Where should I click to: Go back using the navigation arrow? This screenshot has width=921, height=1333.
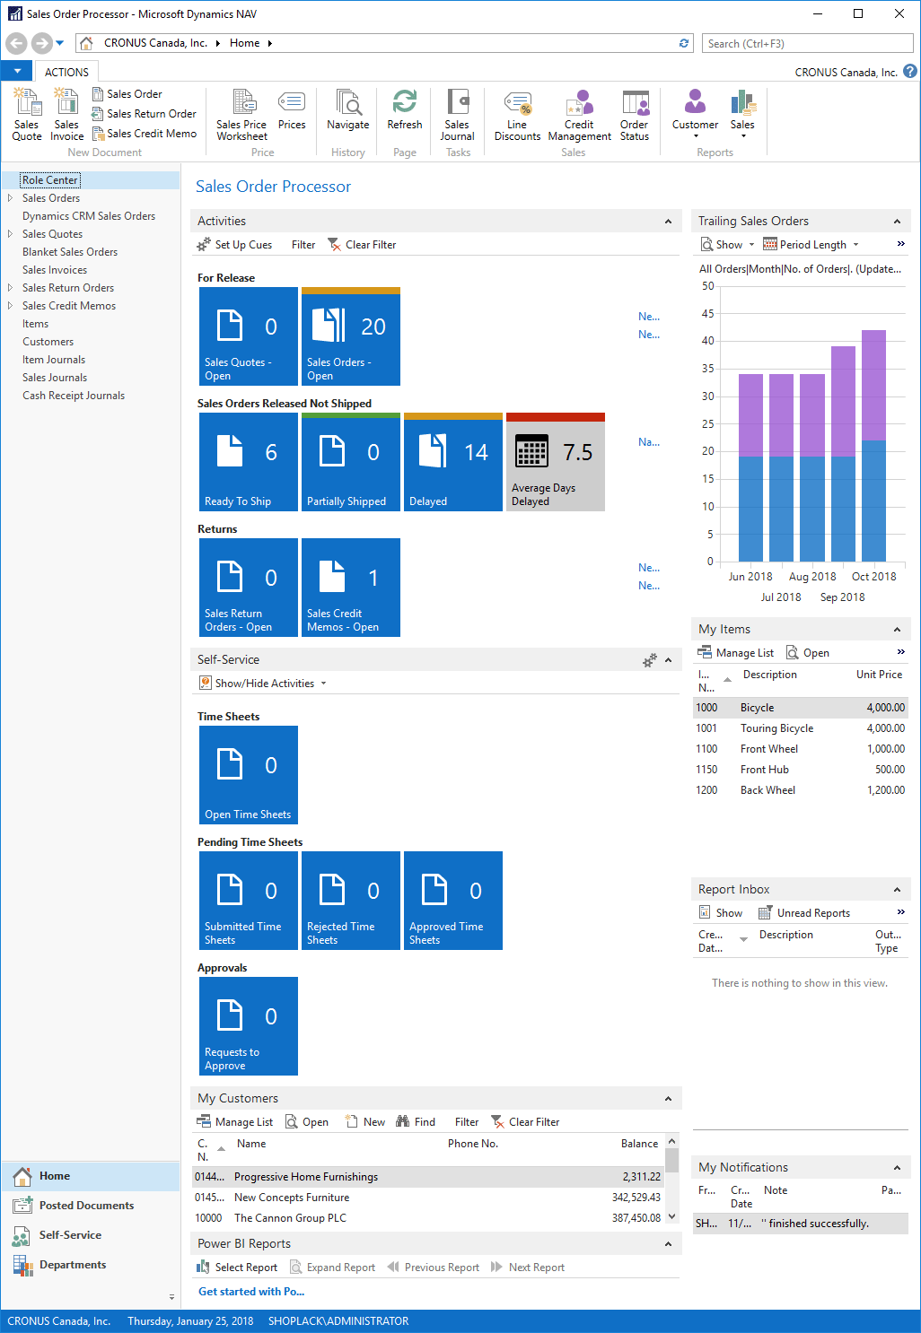(16, 43)
